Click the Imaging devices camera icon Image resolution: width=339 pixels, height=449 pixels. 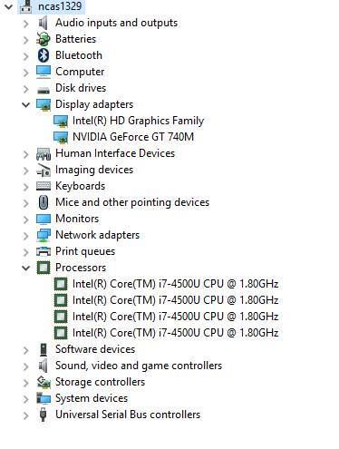tap(44, 170)
